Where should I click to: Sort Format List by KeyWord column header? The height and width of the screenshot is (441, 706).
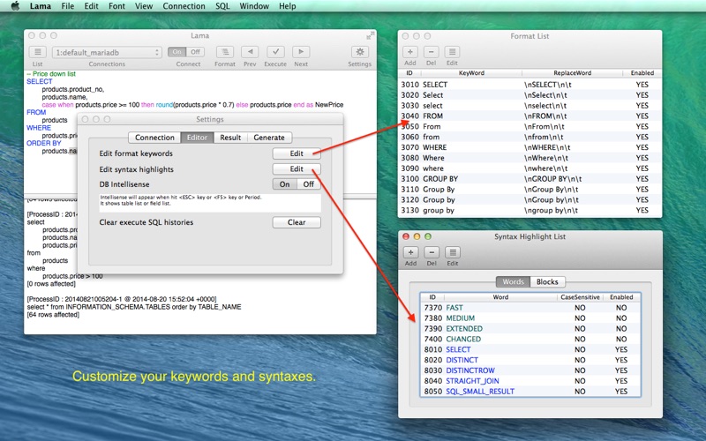point(471,73)
